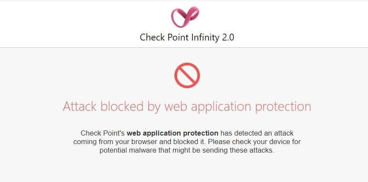Viewport: 368px width, 182px height.
Task: Click the word 'protection' ending the red heading
Action: (x=283, y=107)
